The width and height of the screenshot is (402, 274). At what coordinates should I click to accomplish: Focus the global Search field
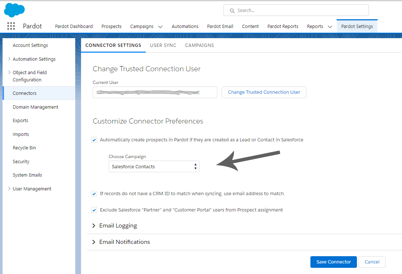296,10
